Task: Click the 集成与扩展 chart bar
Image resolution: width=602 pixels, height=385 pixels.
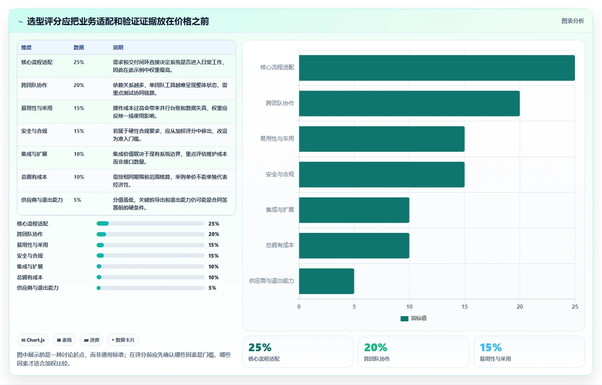Action: (354, 210)
